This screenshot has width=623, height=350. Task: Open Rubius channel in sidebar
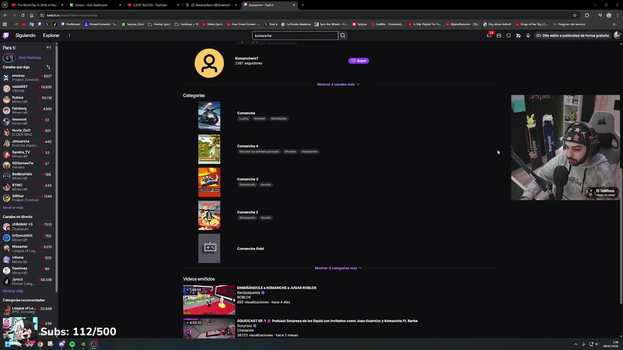click(x=28, y=99)
